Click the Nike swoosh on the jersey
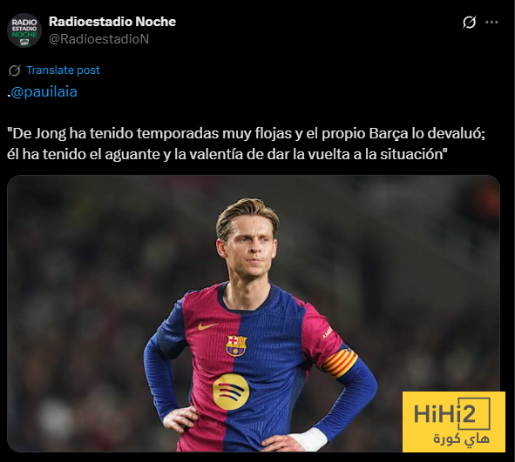The image size is (515, 462). (x=208, y=325)
